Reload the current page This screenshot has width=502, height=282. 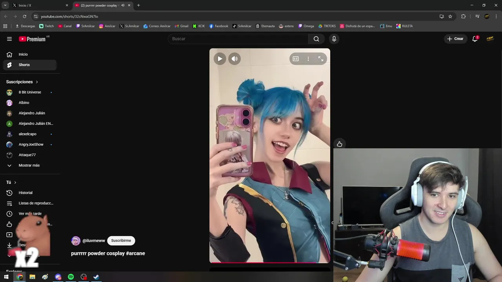click(24, 16)
